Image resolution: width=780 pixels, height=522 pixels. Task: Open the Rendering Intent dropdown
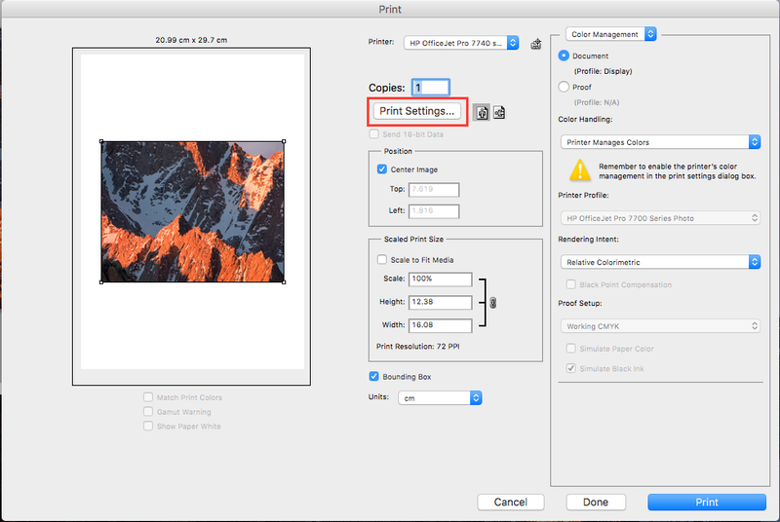[660, 262]
